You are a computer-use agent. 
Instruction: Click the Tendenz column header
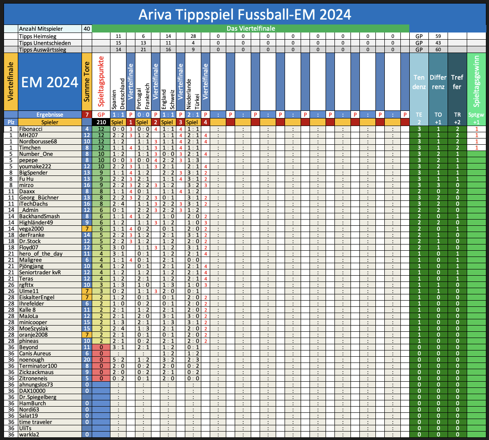point(419,82)
